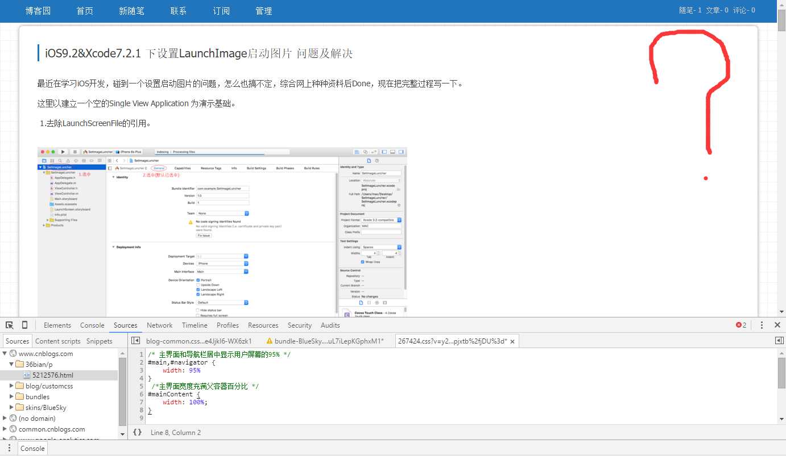Open DevTools three-dot customize menu
This screenshot has height=456, width=786.
[x=762, y=325]
